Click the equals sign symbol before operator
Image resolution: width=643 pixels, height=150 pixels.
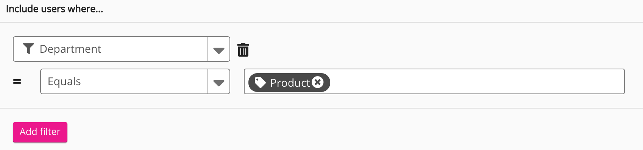(x=17, y=81)
